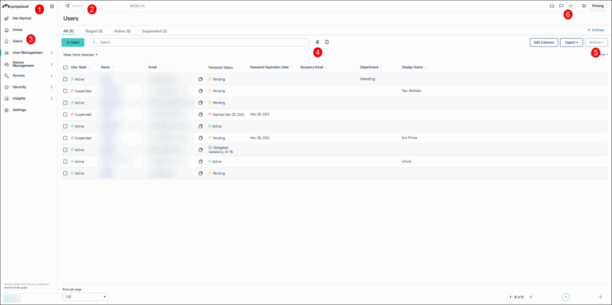The width and height of the screenshot is (612, 305).
Task: Click the refresh icon next to search
Action: 327,42
